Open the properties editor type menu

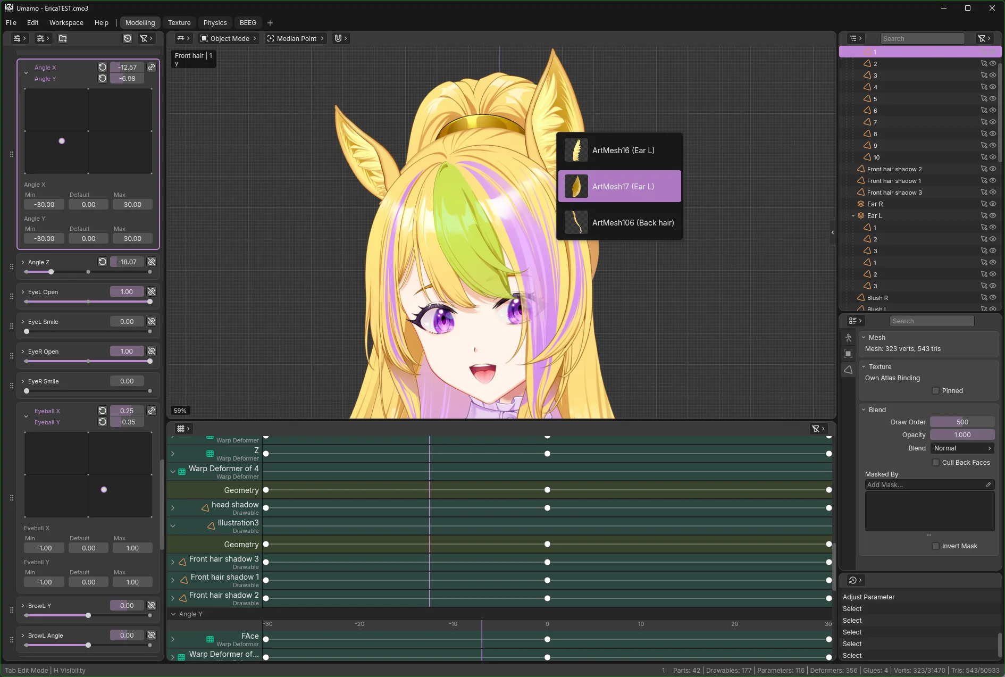pyautogui.click(x=855, y=321)
